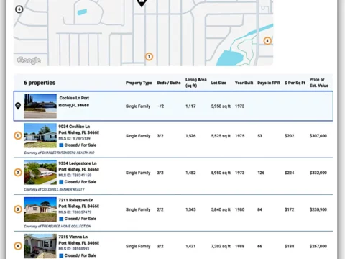Select list marker 1 beside 9034 Cochise Ln
This screenshot has height=259, width=345.
point(18,136)
